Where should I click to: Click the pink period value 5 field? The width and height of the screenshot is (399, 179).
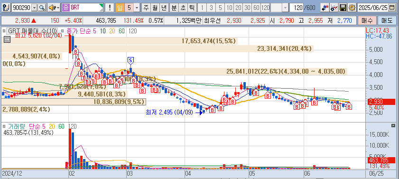click(x=129, y=8)
